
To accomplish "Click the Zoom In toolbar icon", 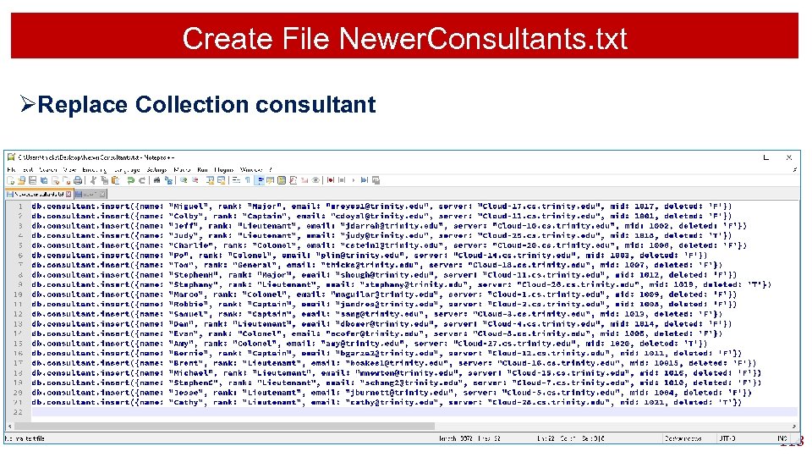I will [184, 180].
